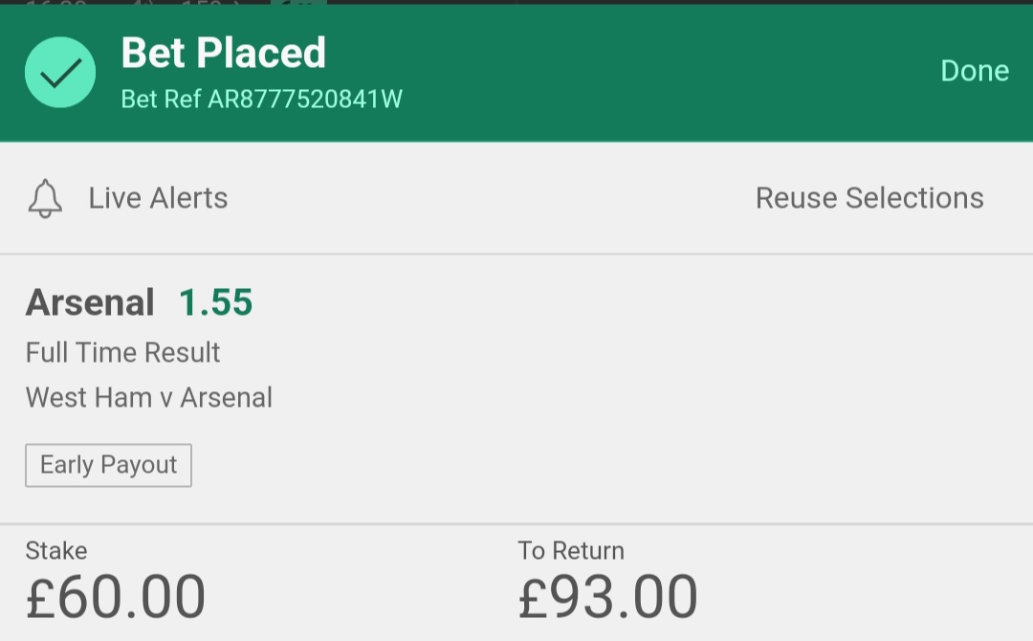
Task: Click the Stake label
Action: click(56, 551)
